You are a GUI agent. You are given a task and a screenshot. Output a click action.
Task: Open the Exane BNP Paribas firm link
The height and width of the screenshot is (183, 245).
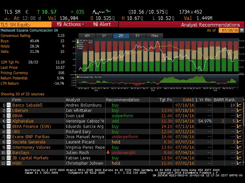tap(31, 137)
